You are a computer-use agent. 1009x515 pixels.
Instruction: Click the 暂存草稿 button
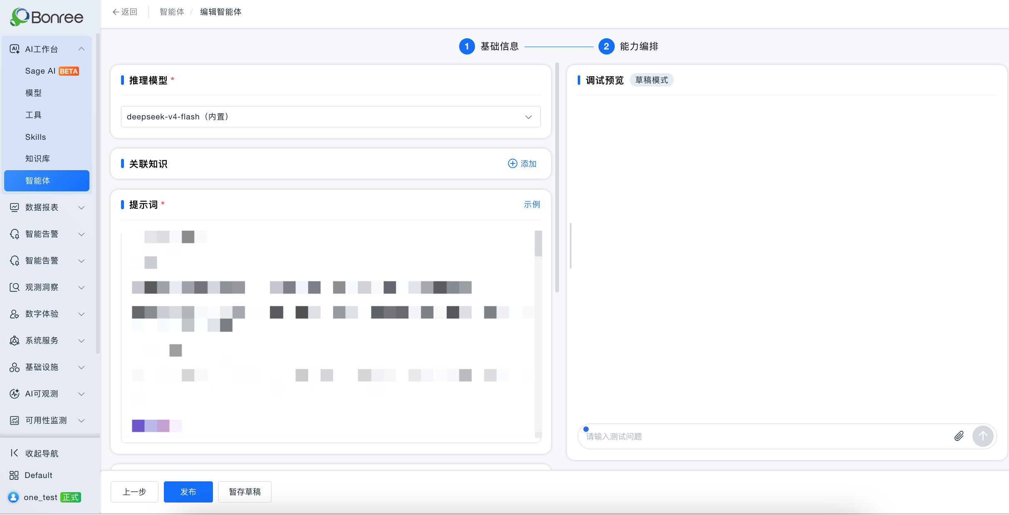click(x=245, y=492)
